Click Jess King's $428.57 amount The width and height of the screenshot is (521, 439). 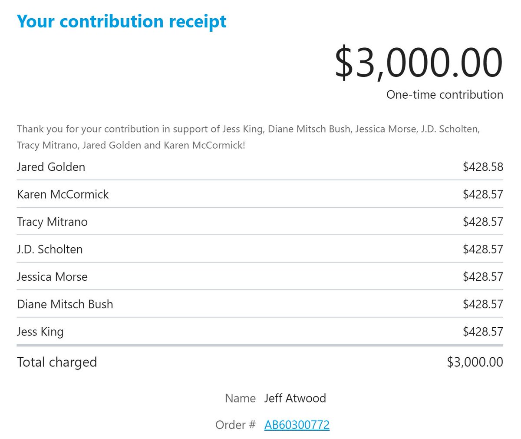tap(483, 332)
